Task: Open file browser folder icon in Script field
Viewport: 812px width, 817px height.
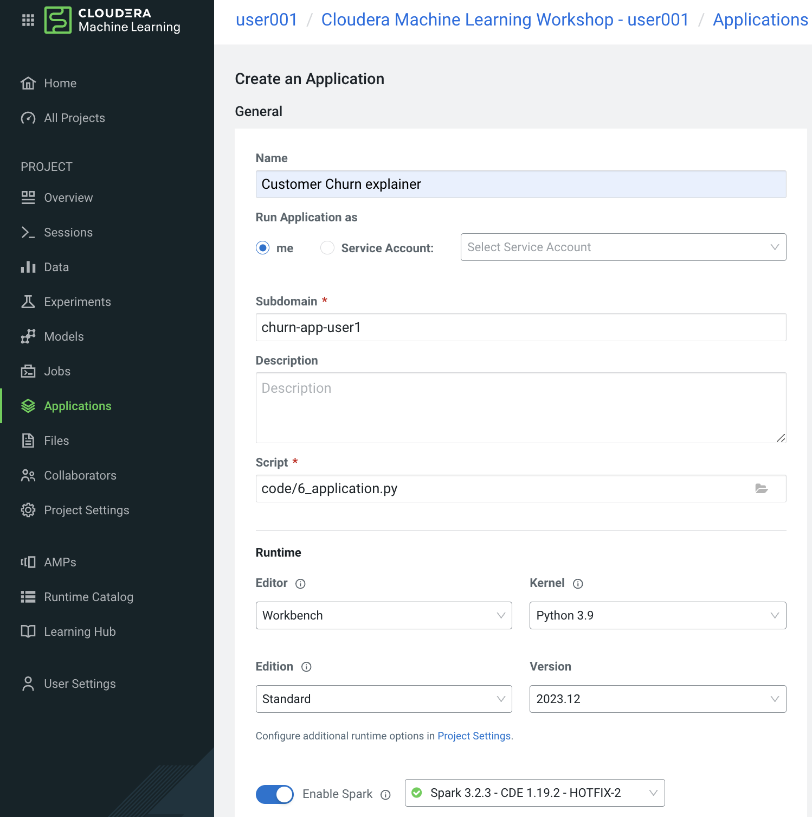Action: pyautogui.click(x=762, y=488)
